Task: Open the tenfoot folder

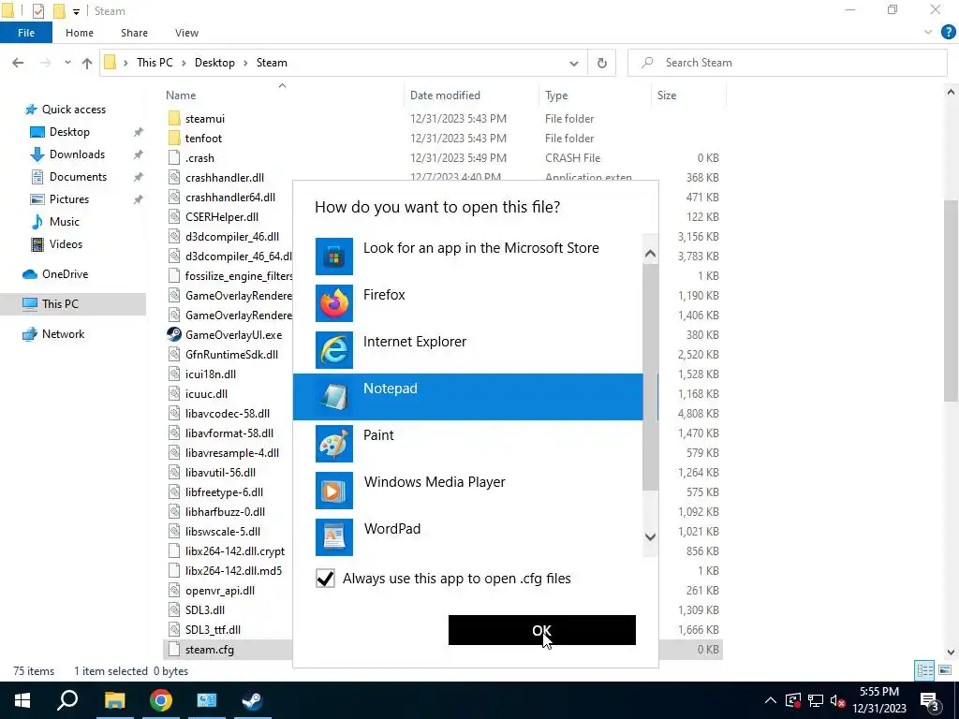Action: coord(203,139)
